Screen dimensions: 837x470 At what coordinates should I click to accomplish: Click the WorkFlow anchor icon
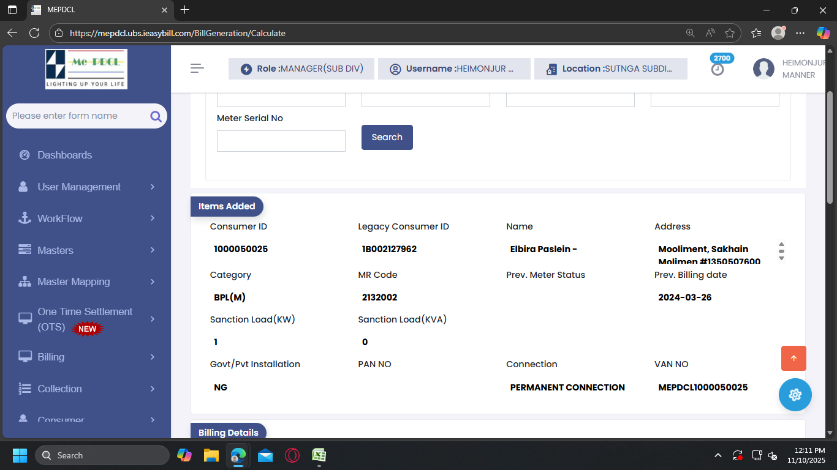[25, 218]
